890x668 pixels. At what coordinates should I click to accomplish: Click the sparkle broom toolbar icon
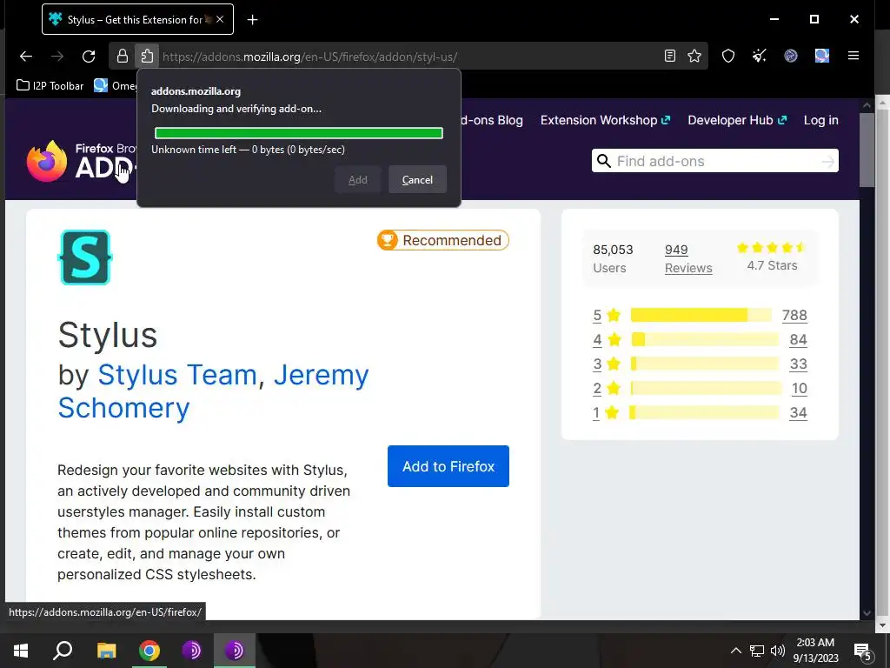pyautogui.click(x=760, y=56)
